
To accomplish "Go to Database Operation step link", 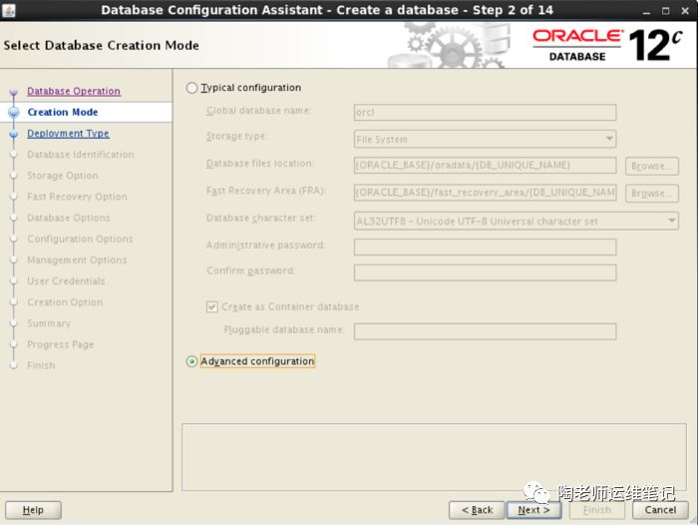I will click(74, 92).
